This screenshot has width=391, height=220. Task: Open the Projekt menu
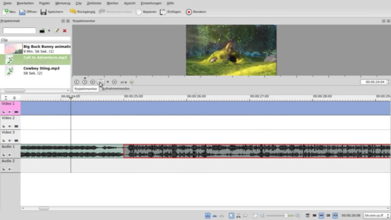coord(44,3)
